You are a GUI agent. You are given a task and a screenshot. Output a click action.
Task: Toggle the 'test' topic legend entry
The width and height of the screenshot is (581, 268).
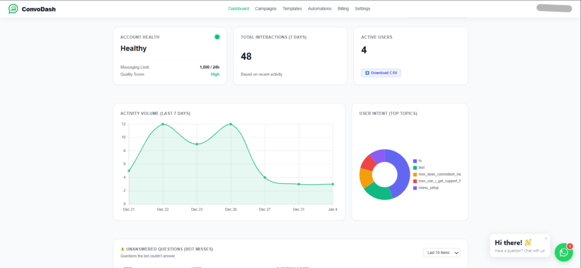(x=421, y=167)
